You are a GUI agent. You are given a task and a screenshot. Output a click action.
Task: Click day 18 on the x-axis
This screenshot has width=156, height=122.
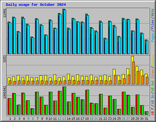(x=87, y=119)
